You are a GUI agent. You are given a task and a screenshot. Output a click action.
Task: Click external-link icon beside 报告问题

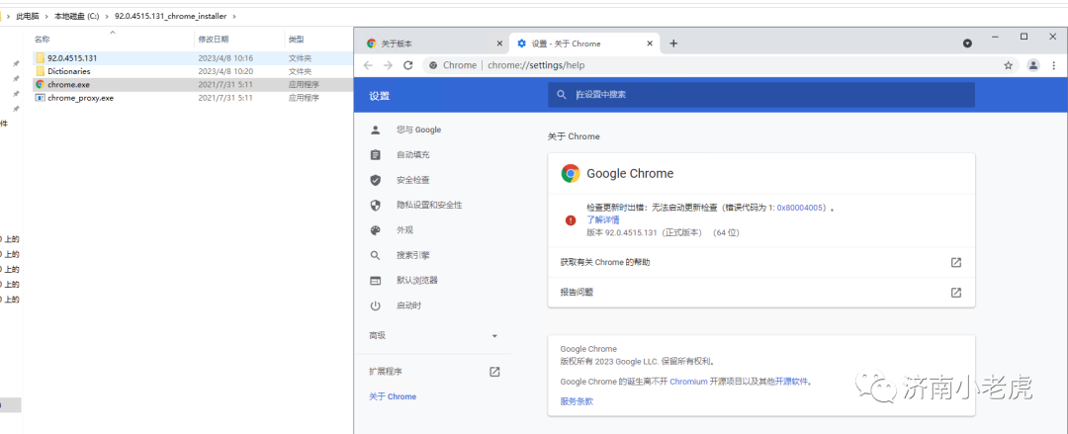coord(955,293)
